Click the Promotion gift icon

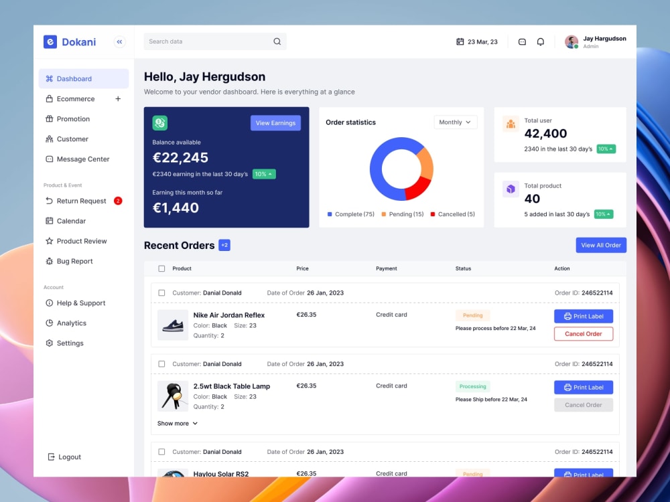coord(49,118)
